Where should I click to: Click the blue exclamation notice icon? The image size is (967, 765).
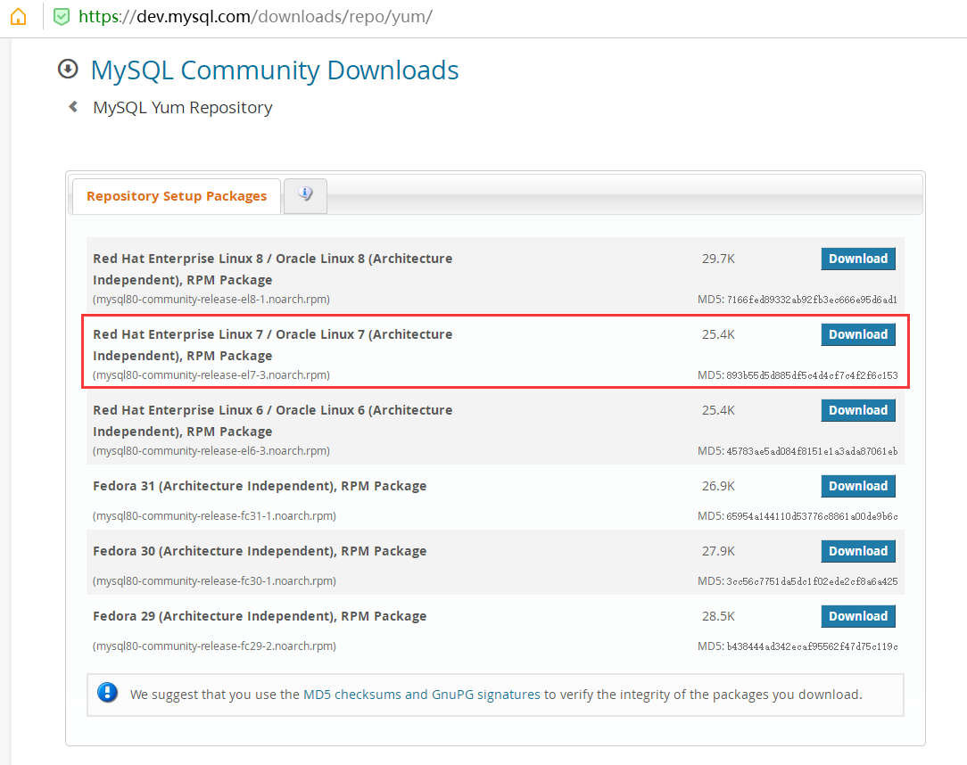(x=107, y=693)
